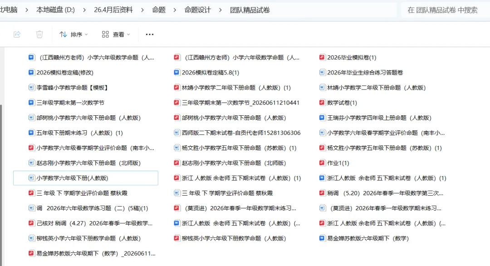Select Word file 林婧小学数学二年级下册命题 (人教版) without (1)

[x=372, y=88]
